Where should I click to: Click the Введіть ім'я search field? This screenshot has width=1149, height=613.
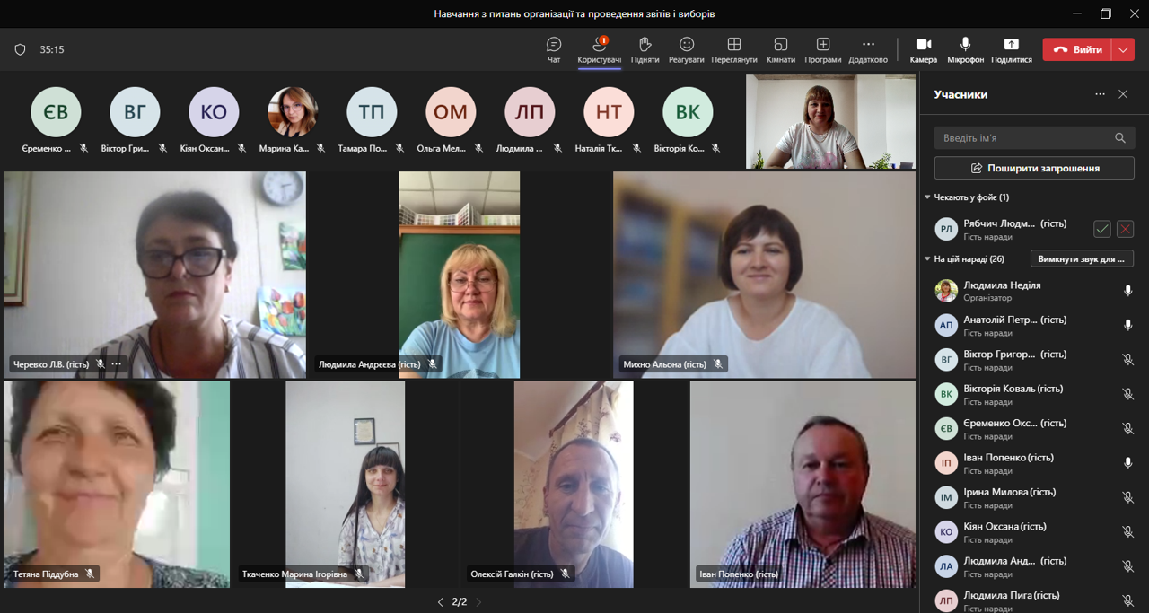coord(1023,138)
